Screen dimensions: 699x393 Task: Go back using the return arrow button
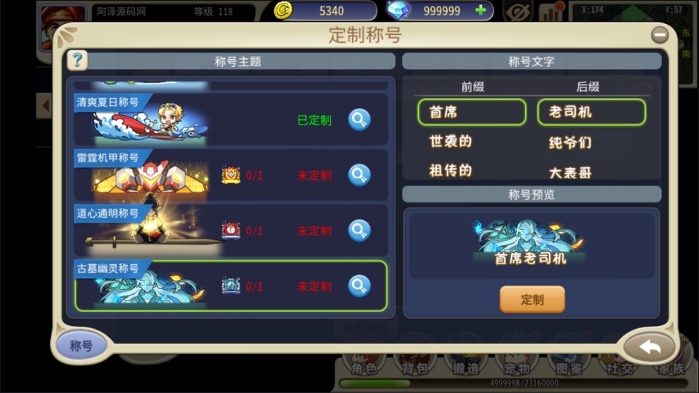[x=649, y=347]
